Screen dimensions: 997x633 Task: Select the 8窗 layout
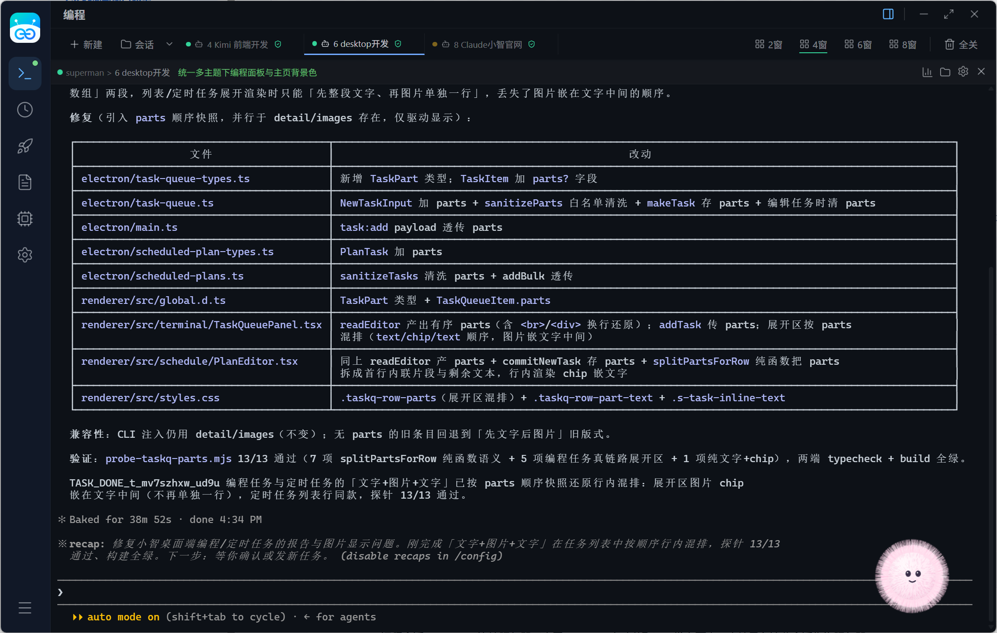click(x=903, y=45)
